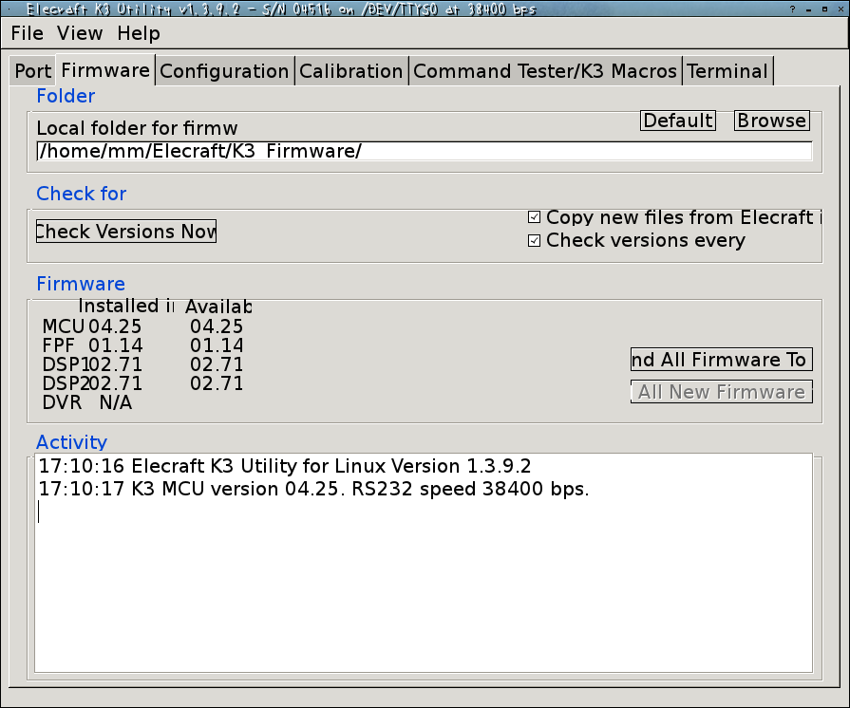Open the File menu
The image size is (850, 708).
(x=28, y=33)
